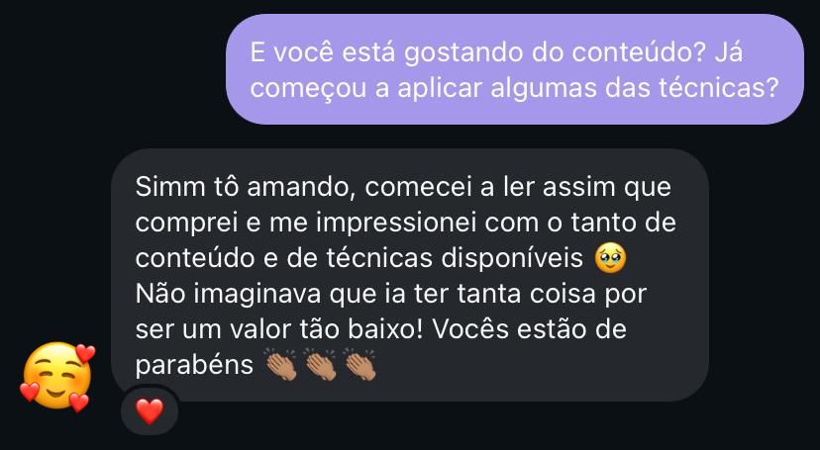820x450 pixels.
Task: Click the line 'E você está gostando do conteúdo?'
Action: coord(476,52)
